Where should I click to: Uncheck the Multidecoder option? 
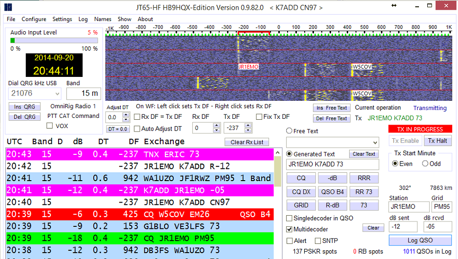(290, 229)
